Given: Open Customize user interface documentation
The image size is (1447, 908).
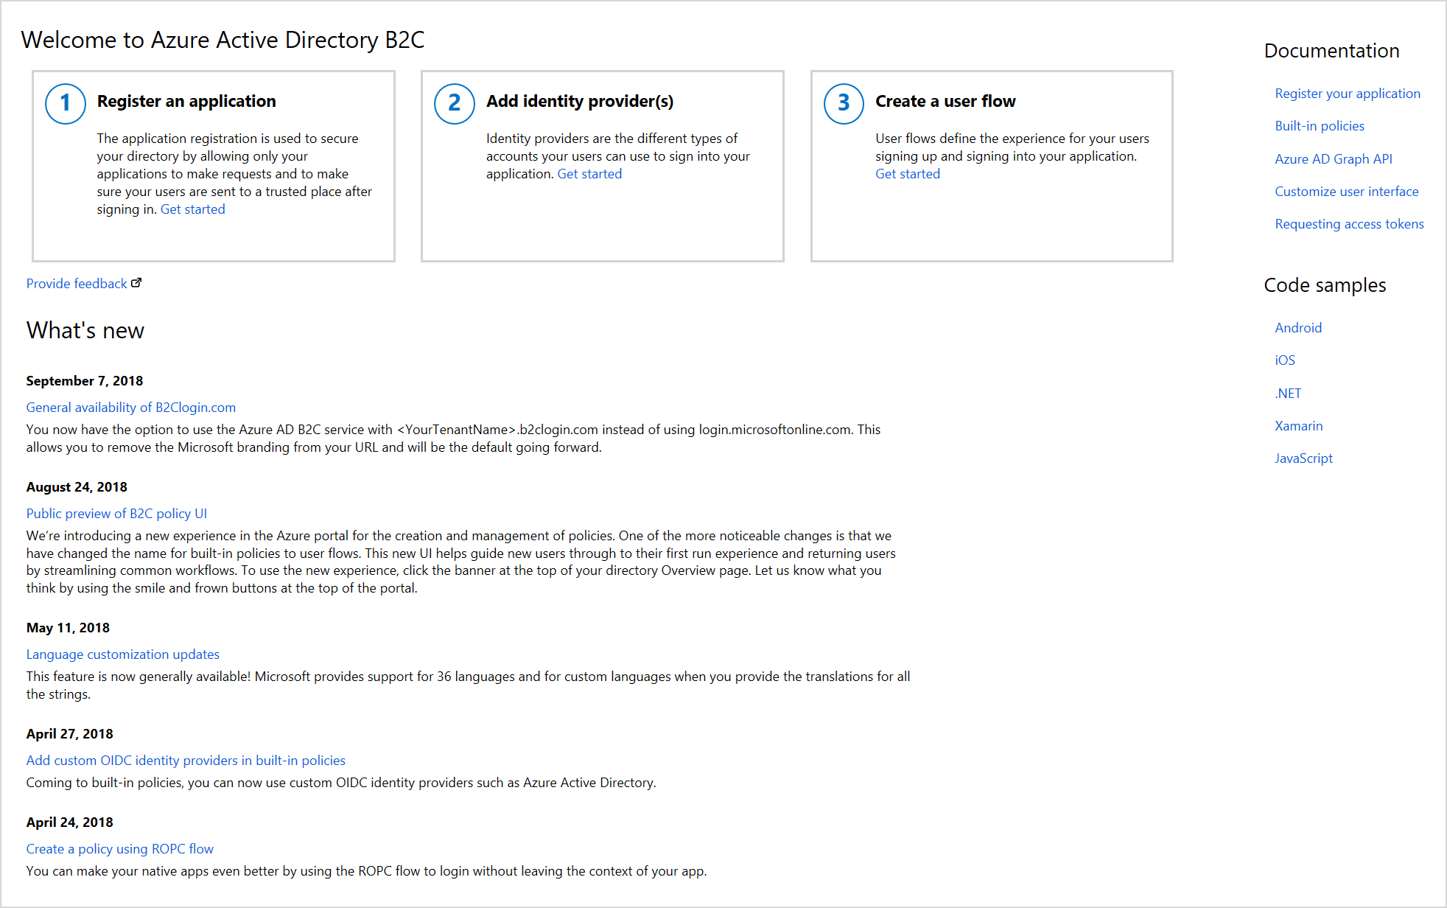Looking at the screenshot, I should click(x=1347, y=191).
